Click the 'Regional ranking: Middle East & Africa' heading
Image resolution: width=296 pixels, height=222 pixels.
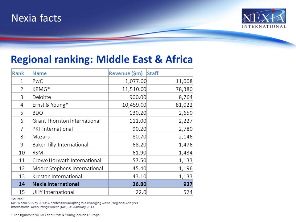[x=102, y=59]
